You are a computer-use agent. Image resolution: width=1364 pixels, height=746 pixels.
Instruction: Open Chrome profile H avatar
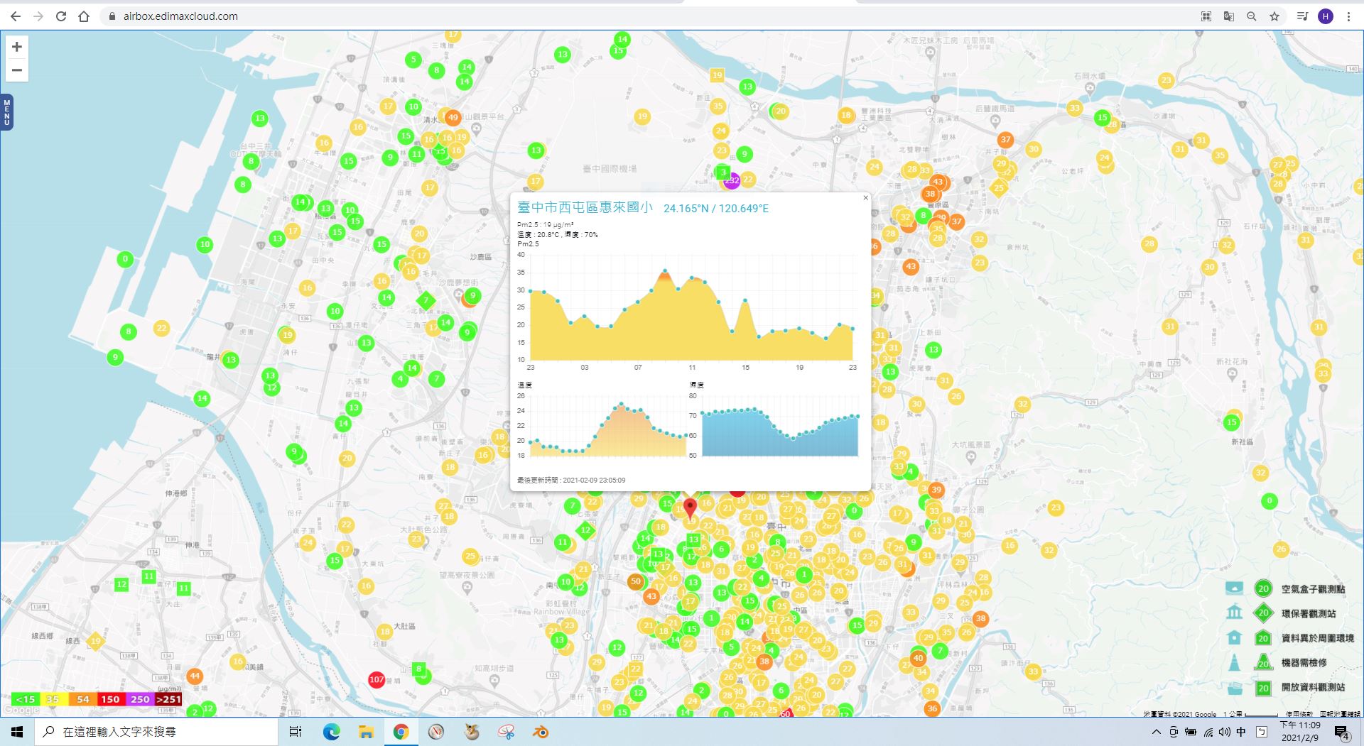point(1326,16)
